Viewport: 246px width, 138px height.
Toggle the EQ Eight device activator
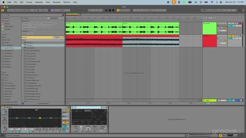pos(3,107)
